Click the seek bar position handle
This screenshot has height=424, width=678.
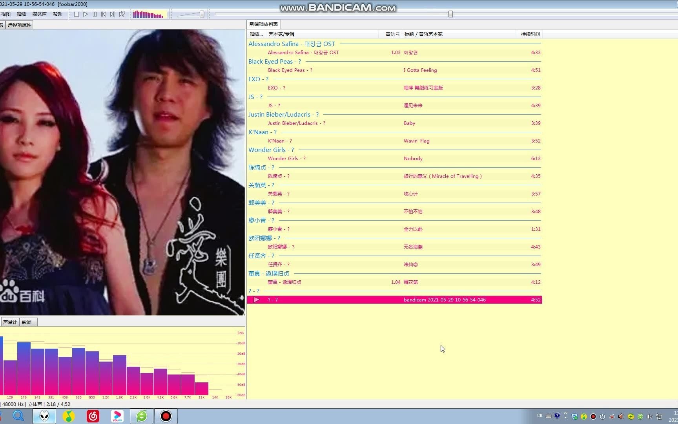point(450,14)
